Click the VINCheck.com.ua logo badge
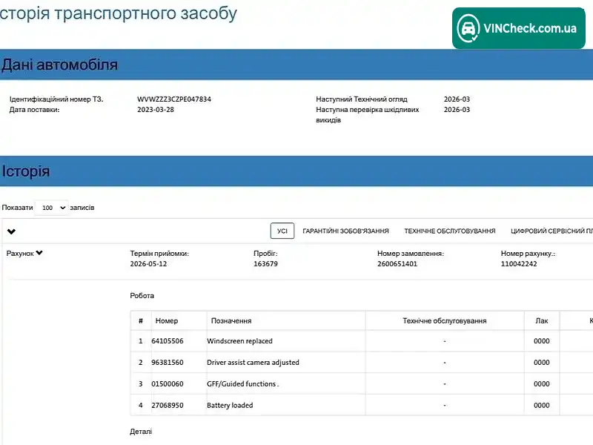The width and height of the screenshot is (593, 445). 518,28
